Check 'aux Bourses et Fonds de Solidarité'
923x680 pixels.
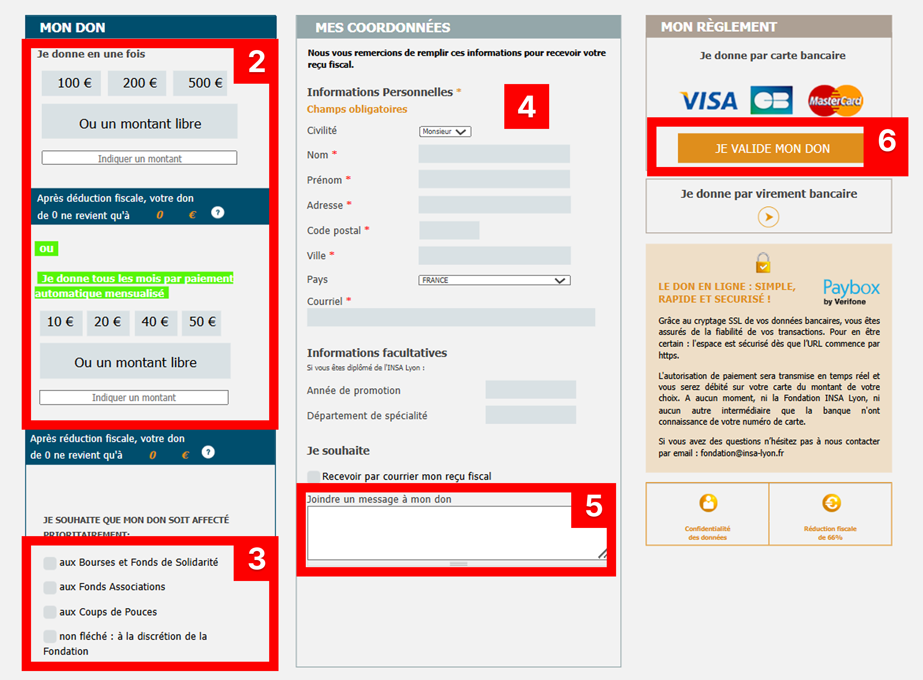pos(50,563)
